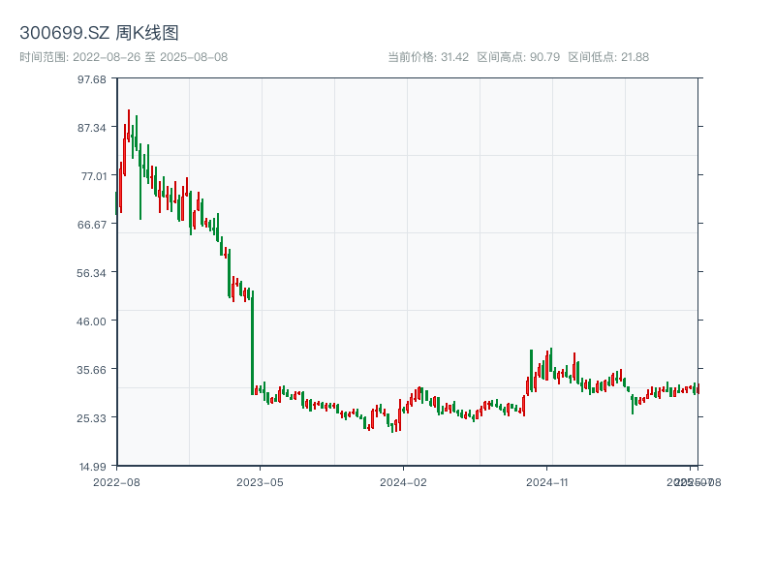This screenshot has width=775, height=581.
Task: Click the y-axis label 25.33
Action: tap(92, 418)
